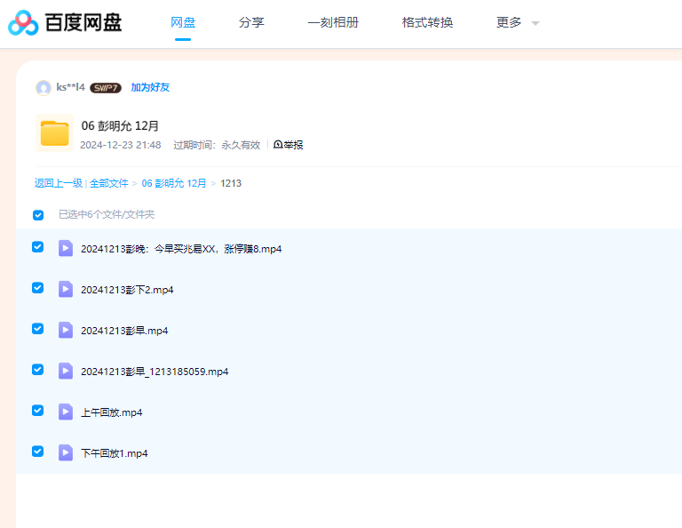This screenshot has height=528, width=682.
Task: Click 返回上一级 to go back
Action: click(x=59, y=183)
